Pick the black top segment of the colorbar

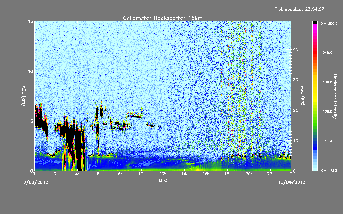315,23
